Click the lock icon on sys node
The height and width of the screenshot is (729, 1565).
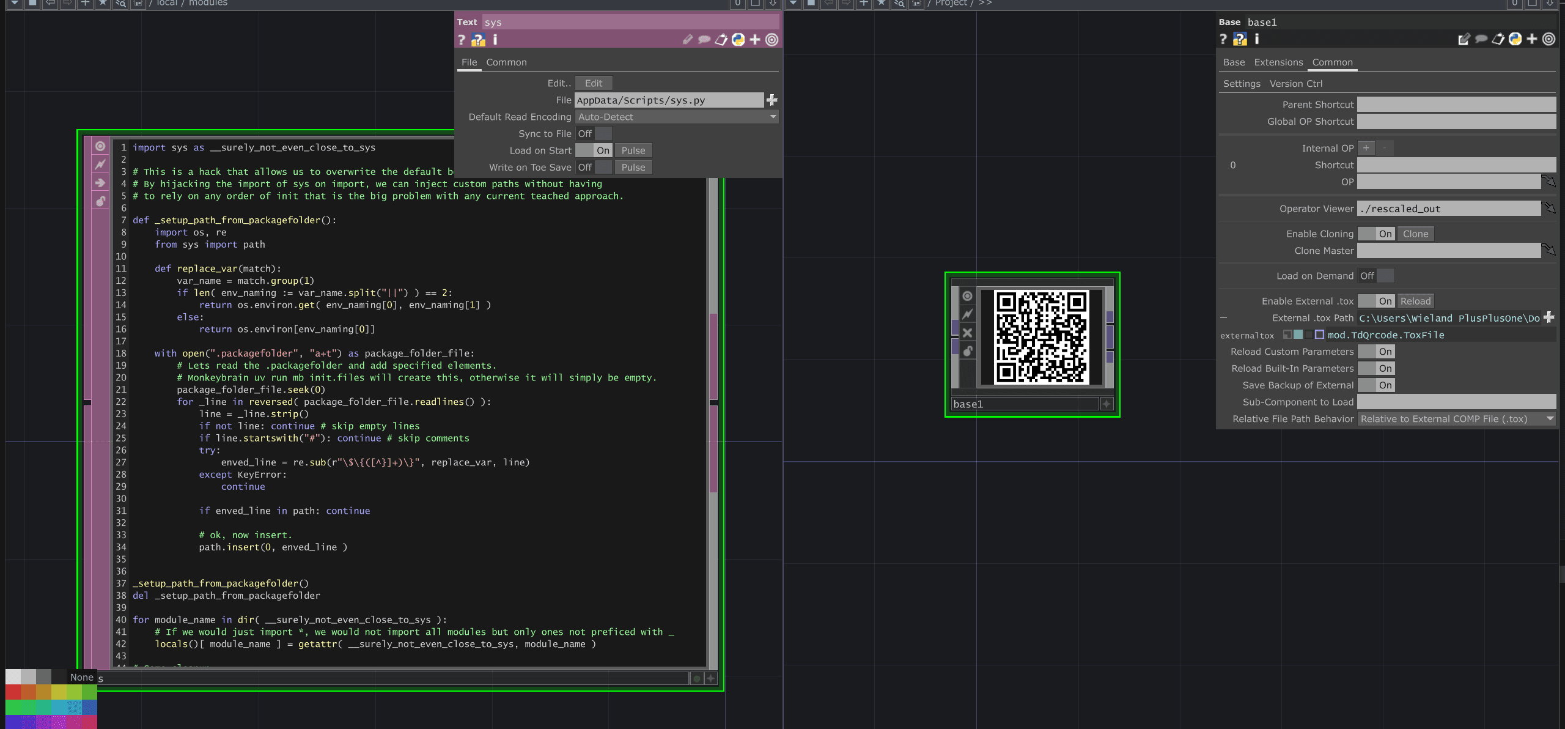point(100,201)
